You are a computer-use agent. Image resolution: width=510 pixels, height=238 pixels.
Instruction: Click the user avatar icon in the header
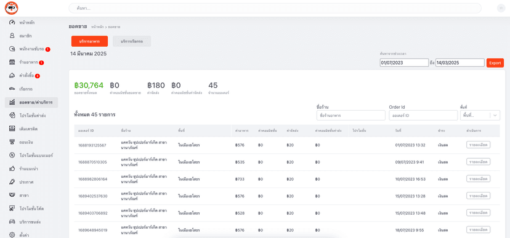point(501,9)
